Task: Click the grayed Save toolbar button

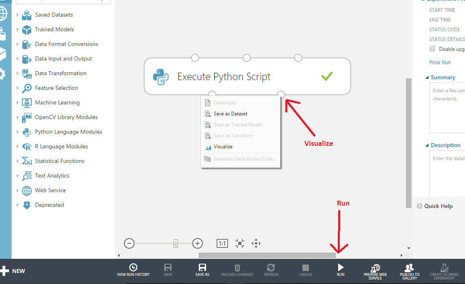Action: click(168, 270)
